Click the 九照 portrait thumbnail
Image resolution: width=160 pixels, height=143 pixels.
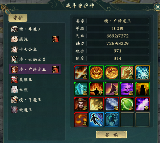point(14,90)
